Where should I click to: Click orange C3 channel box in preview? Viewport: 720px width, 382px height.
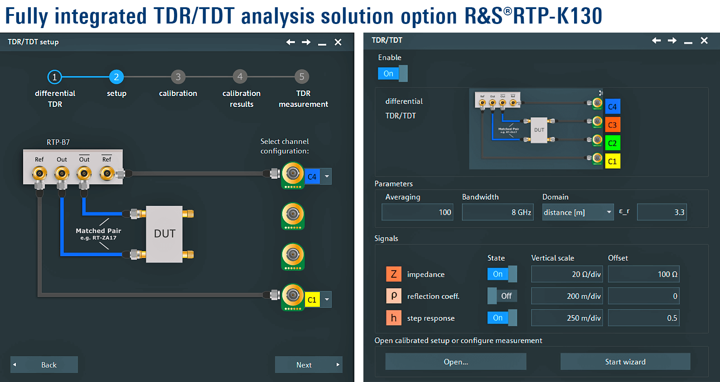(x=613, y=125)
